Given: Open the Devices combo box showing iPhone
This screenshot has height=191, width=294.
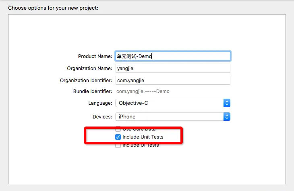Looking at the screenshot, I should pos(173,117).
